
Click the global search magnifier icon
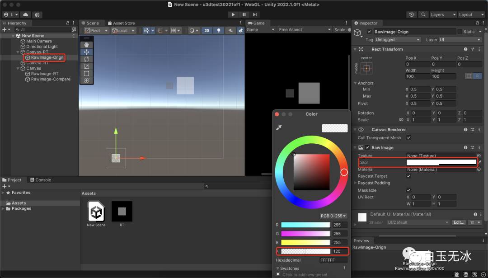point(423,14)
